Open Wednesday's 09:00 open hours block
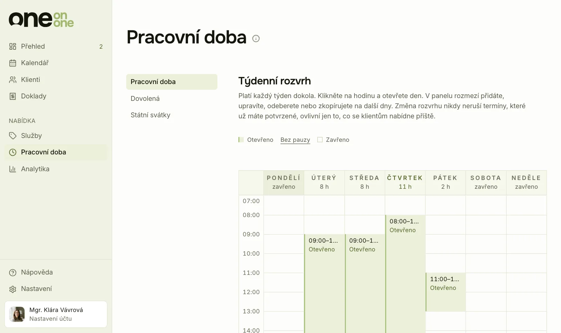 click(365, 284)
